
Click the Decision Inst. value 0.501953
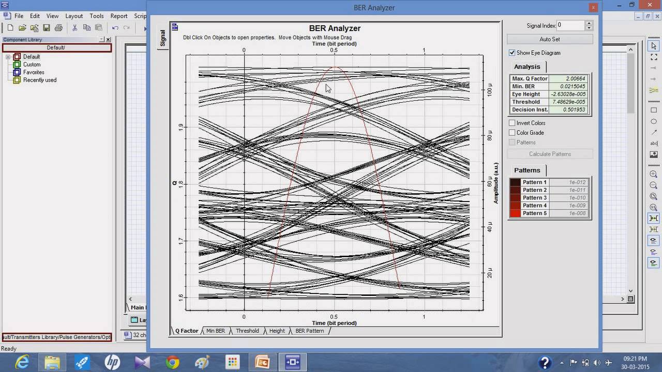[x=569, y=110]
